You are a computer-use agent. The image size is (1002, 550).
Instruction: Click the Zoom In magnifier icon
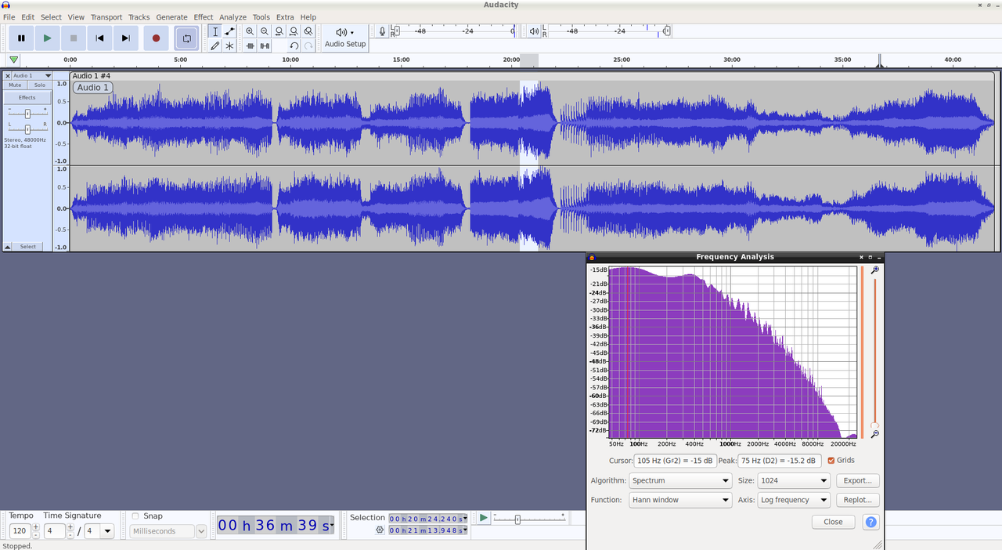tap(250, 31)
